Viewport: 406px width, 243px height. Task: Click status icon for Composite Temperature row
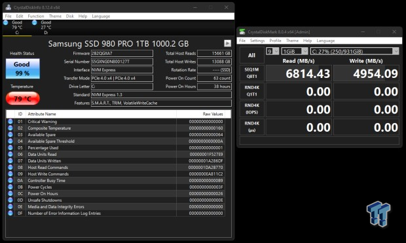point(10,128)
